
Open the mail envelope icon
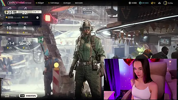159,3
